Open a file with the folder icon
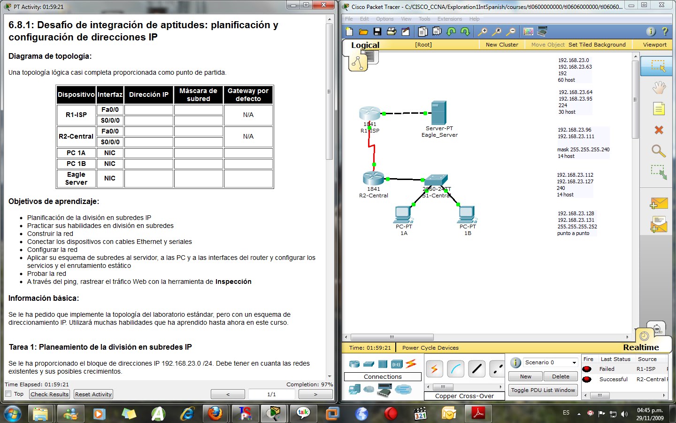The image size is (676, 423). [363, 31]
